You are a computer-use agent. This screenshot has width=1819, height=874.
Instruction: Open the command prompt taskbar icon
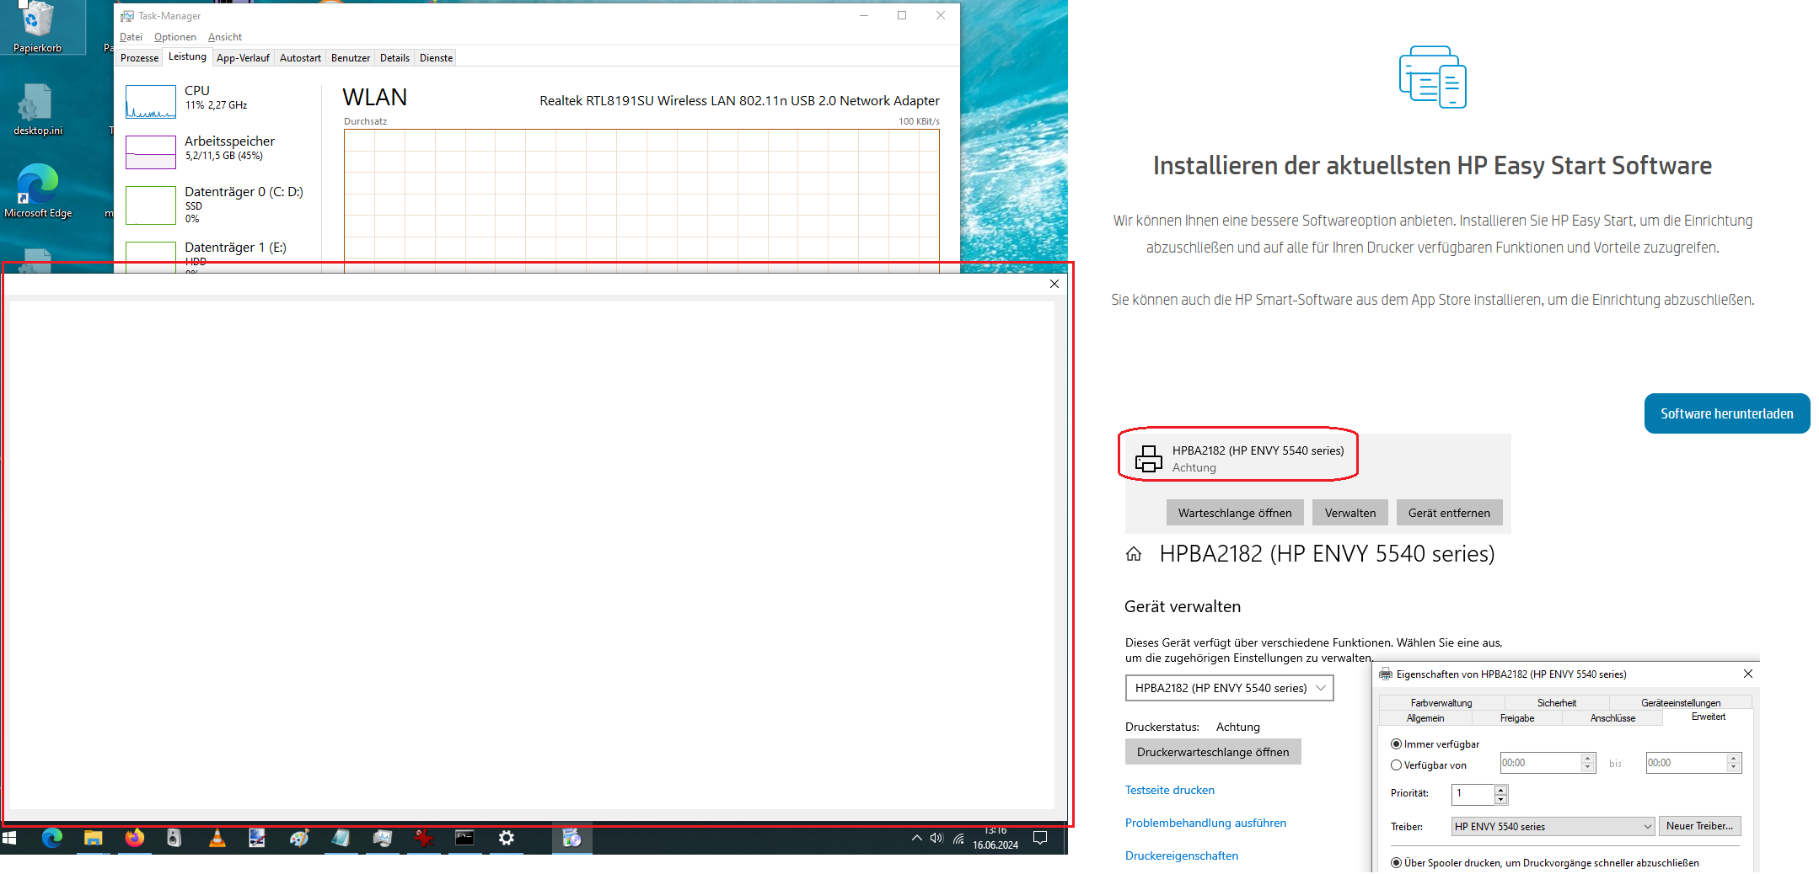click(x=464, y=838)
